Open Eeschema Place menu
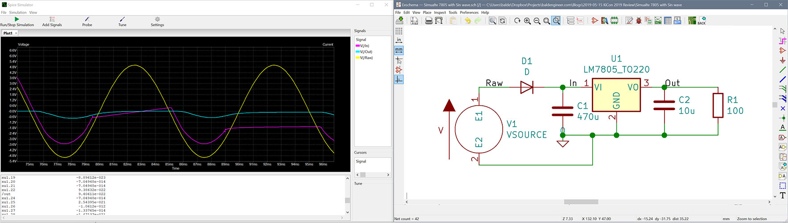Image resolution: width=788 pixels, height=223 pixels. pyautogui.click(x=427, y=12)
